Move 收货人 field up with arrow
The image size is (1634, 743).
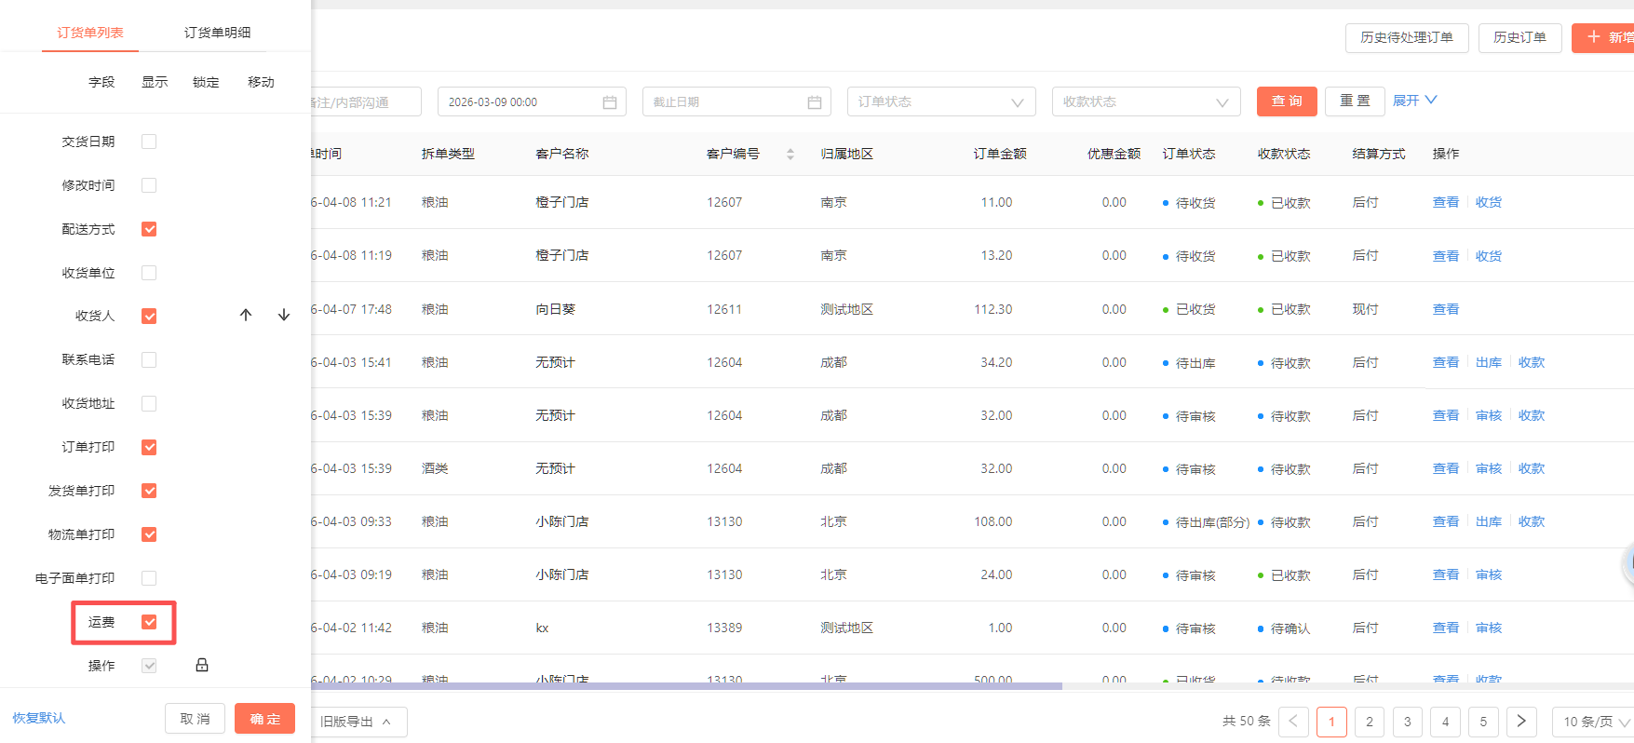[246, 316]
